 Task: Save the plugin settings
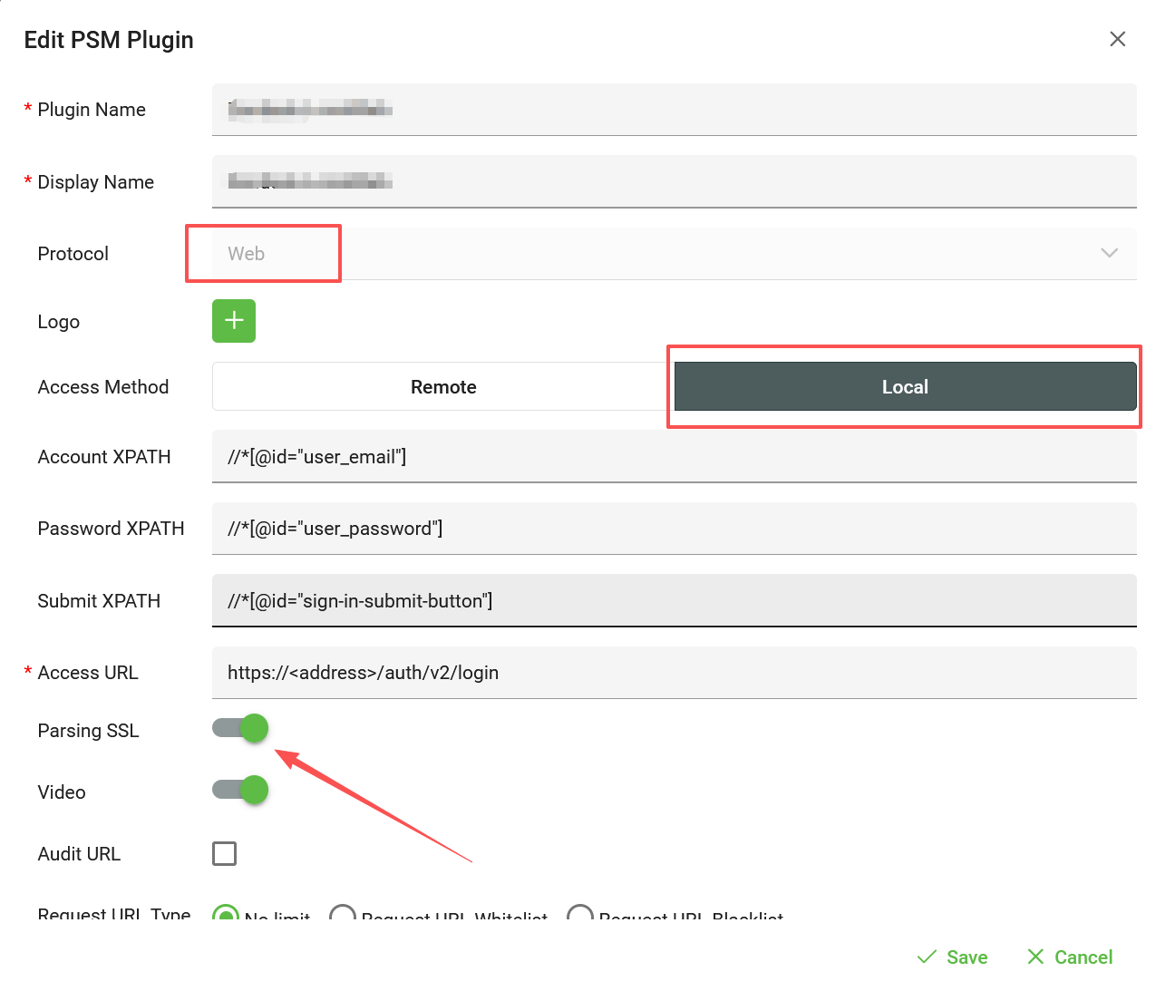click(x=952, y=957)
